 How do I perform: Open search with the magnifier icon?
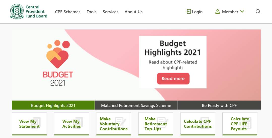(258, 12)
